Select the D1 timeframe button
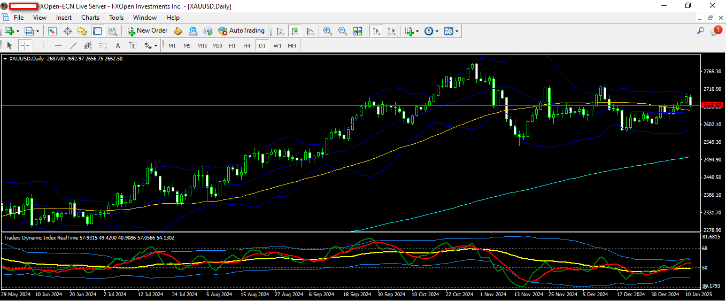The image size is (726, 301). 262,45
